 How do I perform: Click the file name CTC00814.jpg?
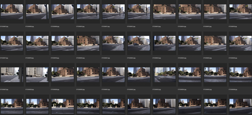coord(182,26)
